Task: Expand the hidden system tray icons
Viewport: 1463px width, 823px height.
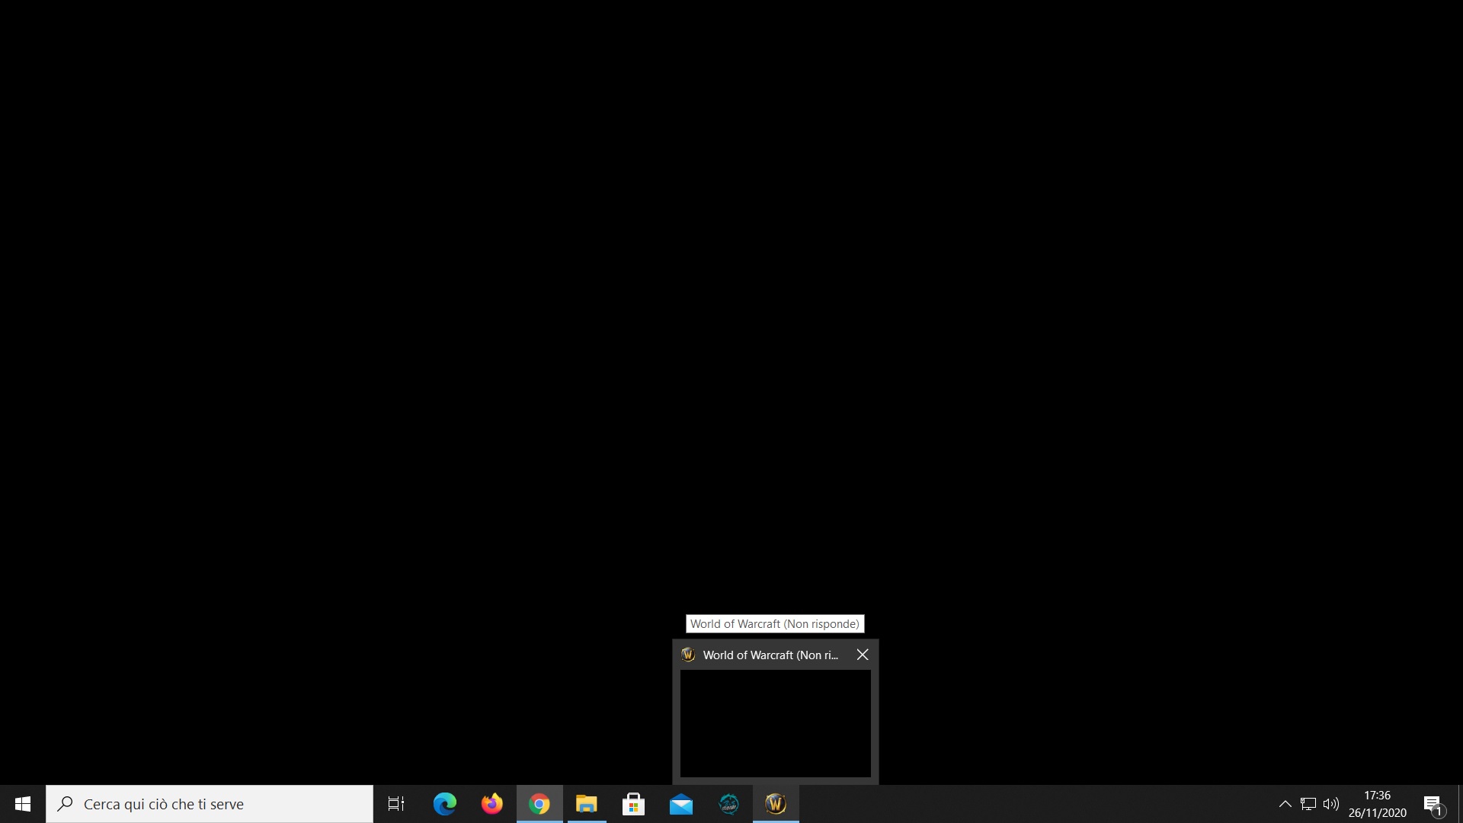Action: click(x=1285, y=804)
